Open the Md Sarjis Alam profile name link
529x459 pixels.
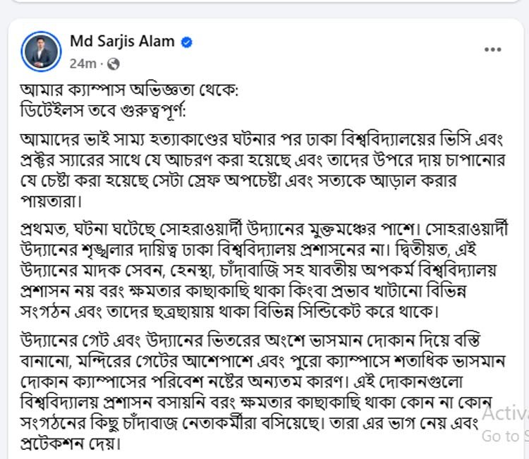(x=122, y=42)
